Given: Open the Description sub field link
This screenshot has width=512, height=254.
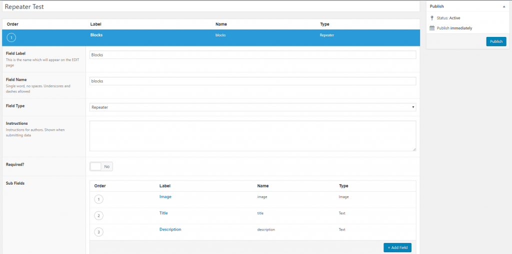Looking at the screenshot, I should [x=170, y=230].
